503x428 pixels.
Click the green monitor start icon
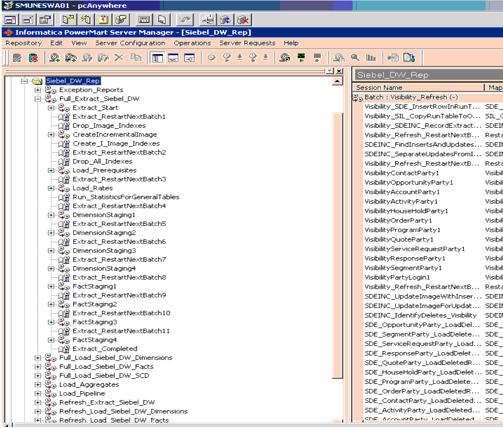pos(301,58)
